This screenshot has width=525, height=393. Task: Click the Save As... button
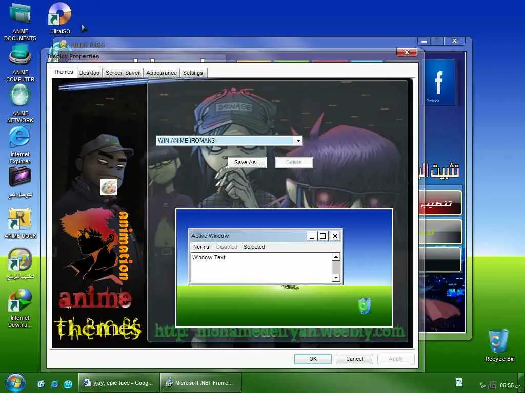[247, 162]
